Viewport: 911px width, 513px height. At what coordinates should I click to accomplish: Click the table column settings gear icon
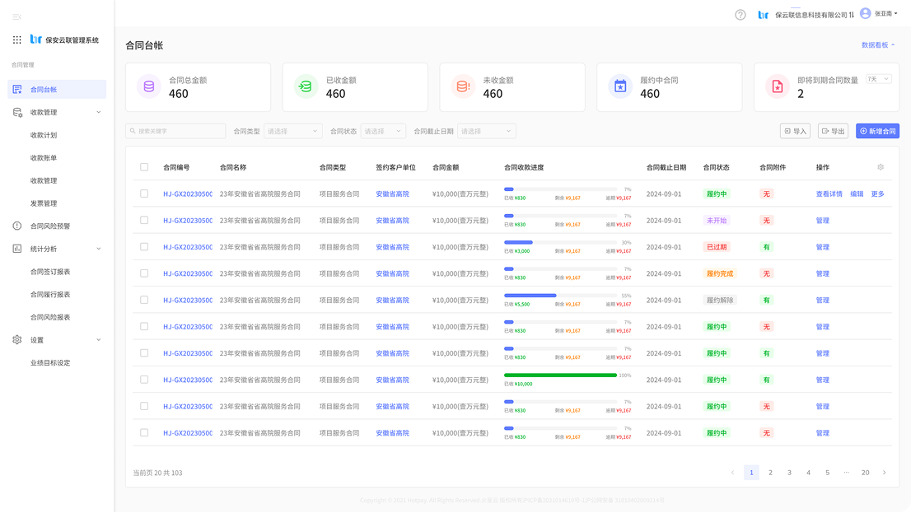tap(880, 167)
